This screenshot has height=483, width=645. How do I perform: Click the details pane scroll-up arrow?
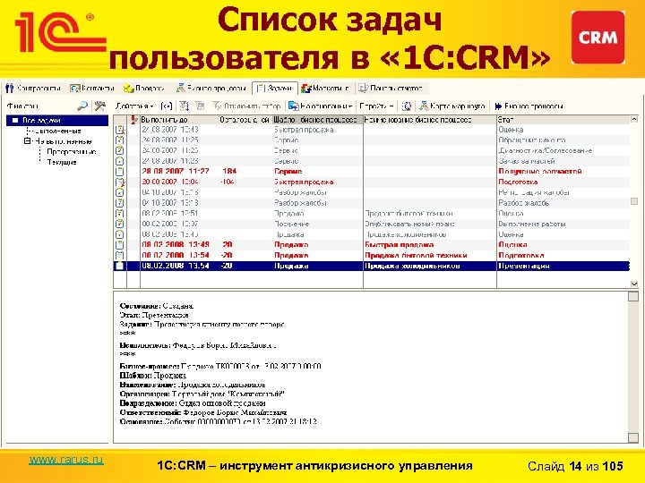[633, 297]
